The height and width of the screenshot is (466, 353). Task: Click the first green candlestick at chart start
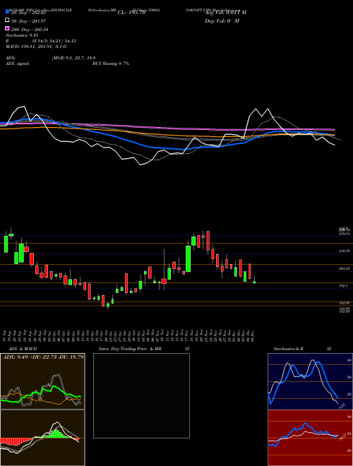click(6, 244)
